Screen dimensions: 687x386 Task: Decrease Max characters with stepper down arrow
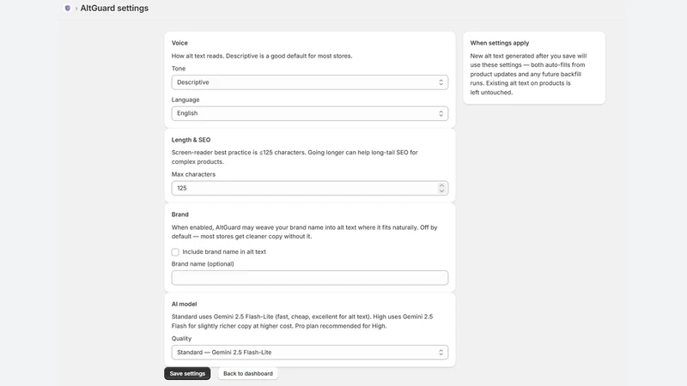click(x=441, y=190)
